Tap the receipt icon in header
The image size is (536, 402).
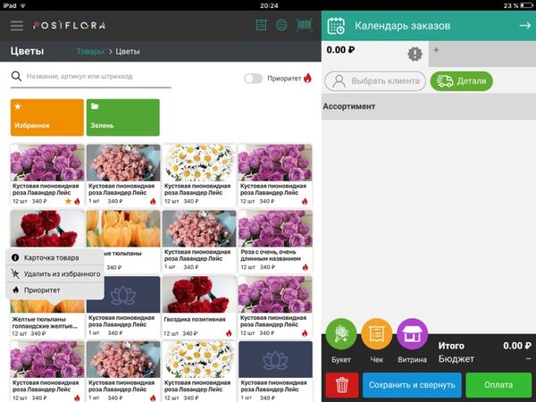pos(261,25)
